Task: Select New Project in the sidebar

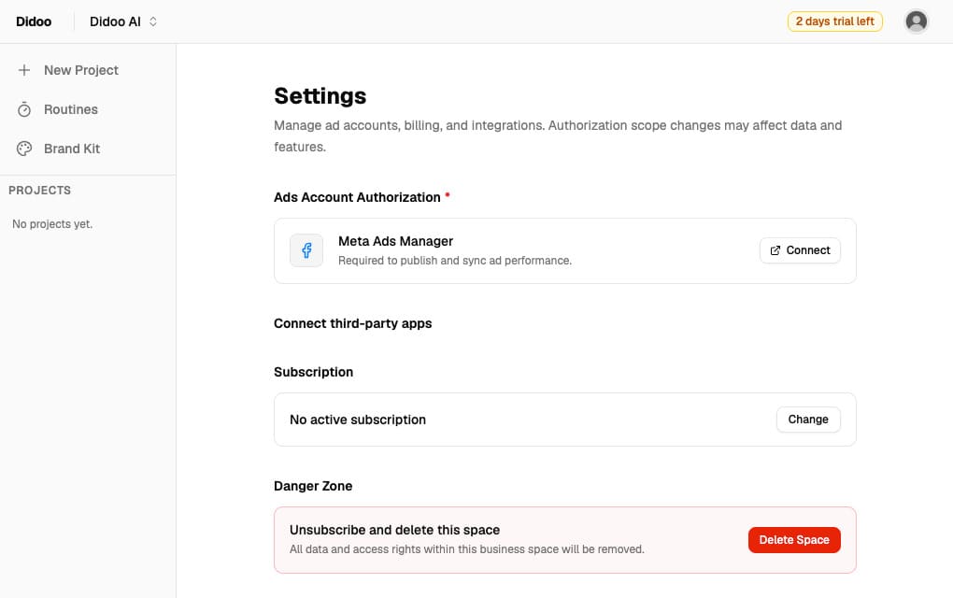Action: click(81, 70)
